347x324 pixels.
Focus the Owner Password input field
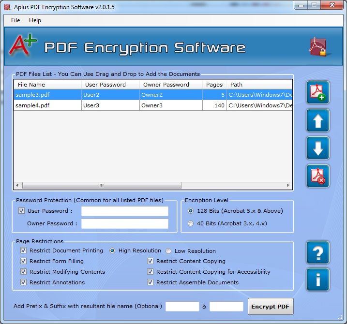click(124, 224)
